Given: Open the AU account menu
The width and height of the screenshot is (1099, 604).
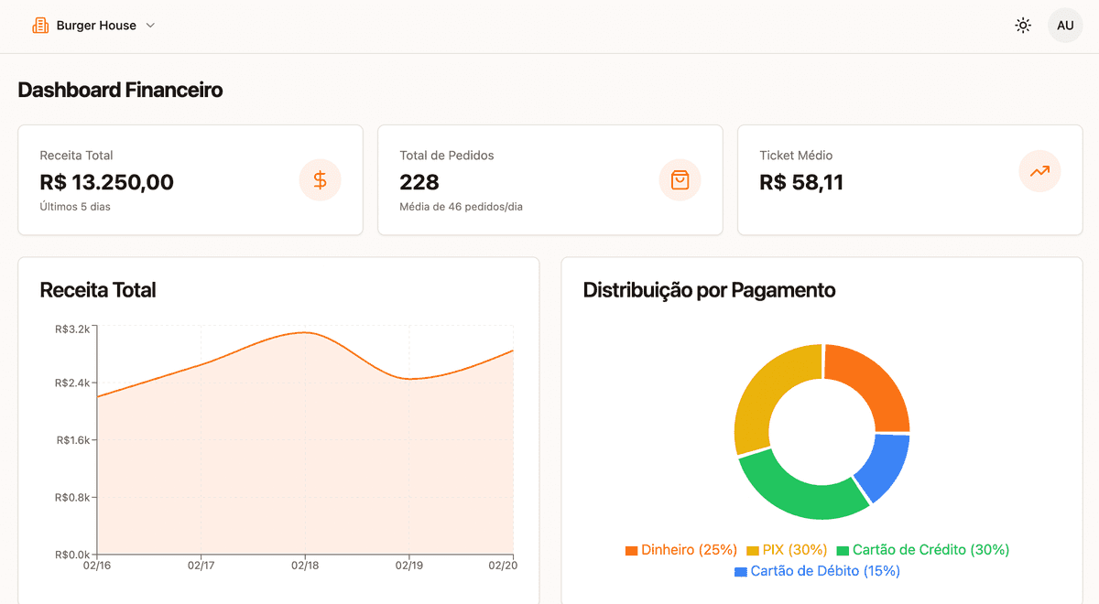Looking at the screenshot, I should click(1065, 25).
